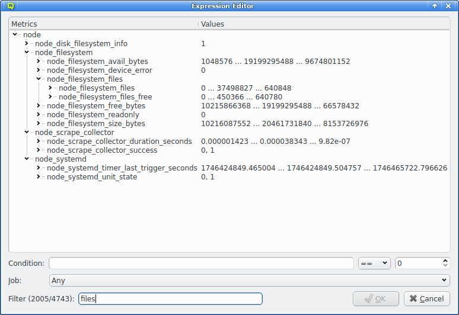
Task: Select node_filesystem_device_error metric
Action: [100, 70]
